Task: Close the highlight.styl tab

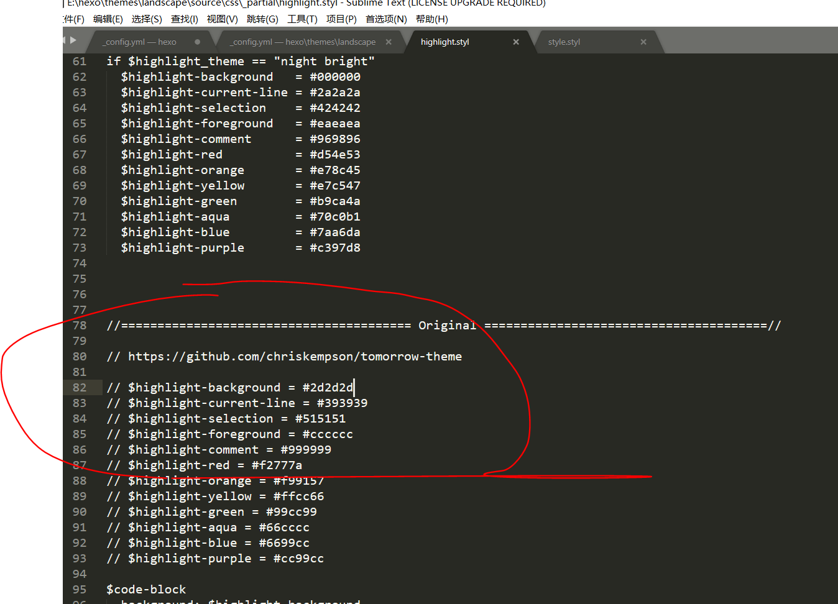Action: 516,42
